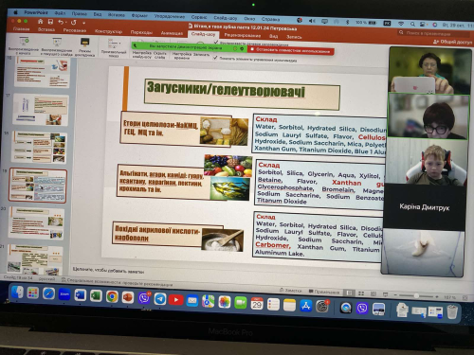Click the Share button at top right
Screen dimensions: 474x355
(452, 42)
